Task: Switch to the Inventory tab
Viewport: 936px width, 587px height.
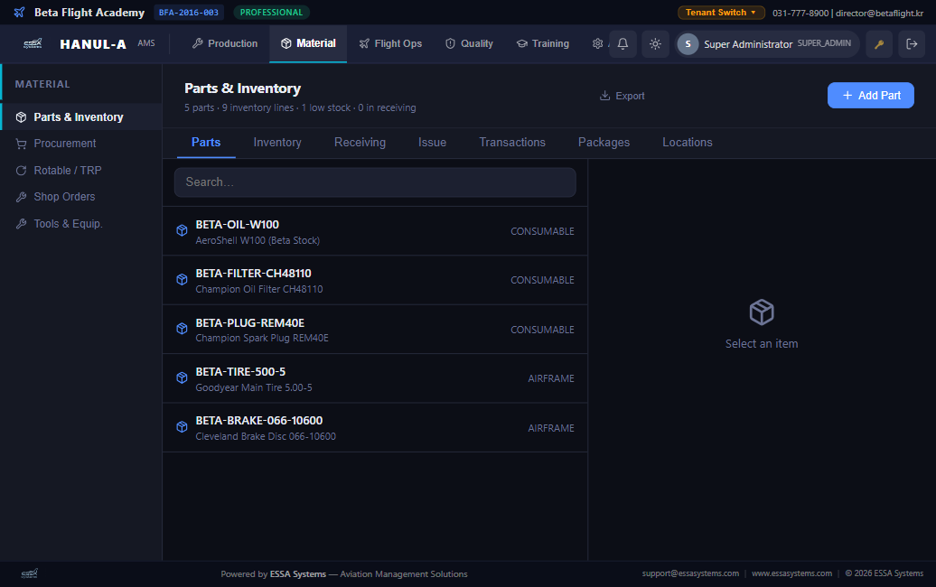Action: point(277,143)
